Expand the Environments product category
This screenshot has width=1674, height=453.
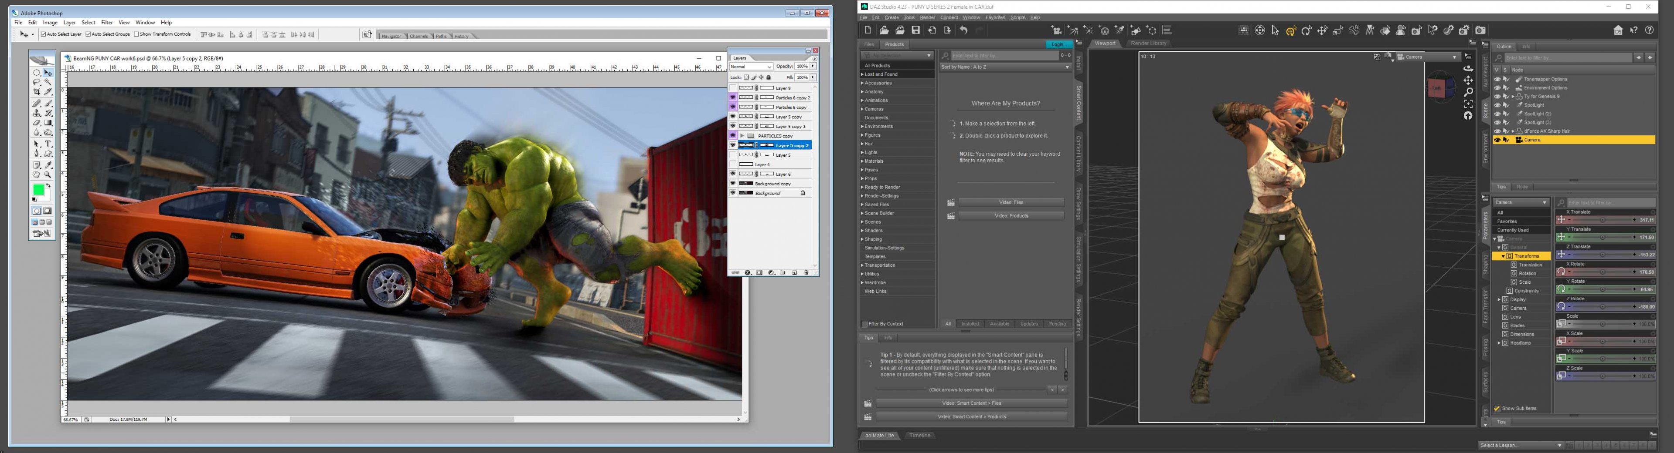[862, 127]
